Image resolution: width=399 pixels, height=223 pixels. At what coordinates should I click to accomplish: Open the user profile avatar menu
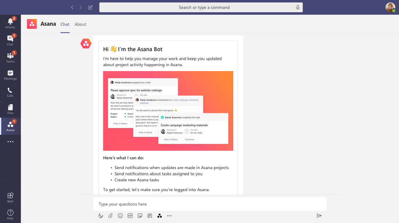pos(390,7)
